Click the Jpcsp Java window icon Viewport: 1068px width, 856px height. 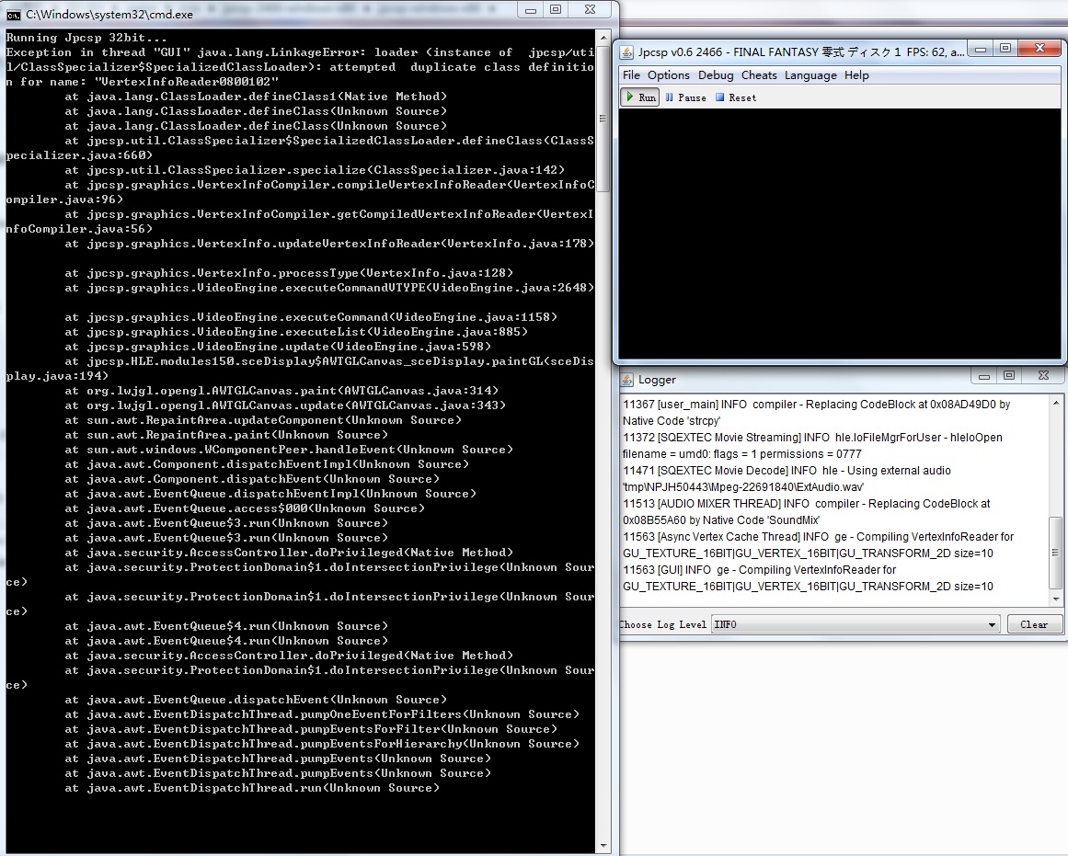tap(626, 52)
